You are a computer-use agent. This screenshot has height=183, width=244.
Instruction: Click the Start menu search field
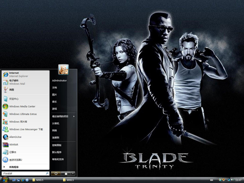[26, 174]
